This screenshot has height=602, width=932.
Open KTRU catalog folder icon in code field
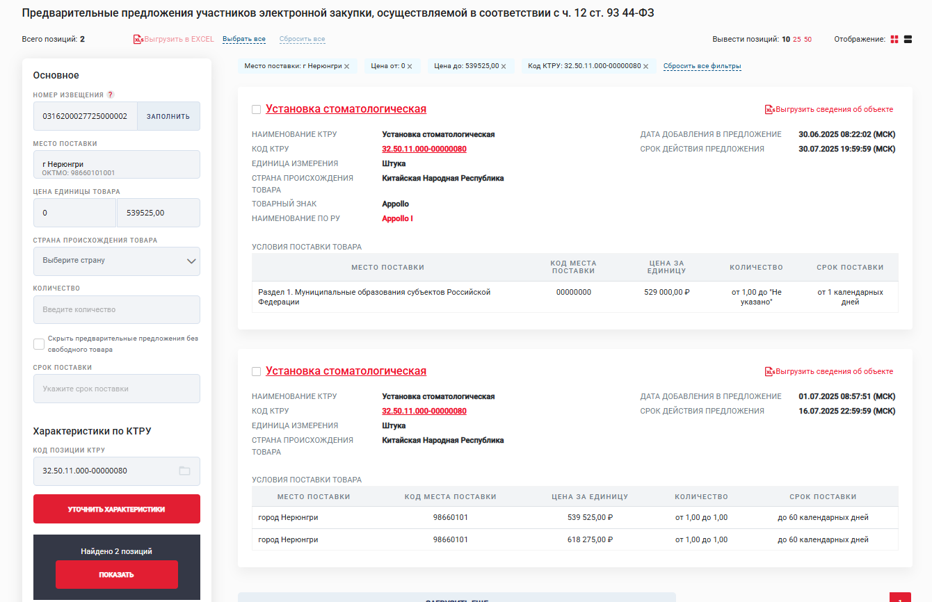click(184, 471)
